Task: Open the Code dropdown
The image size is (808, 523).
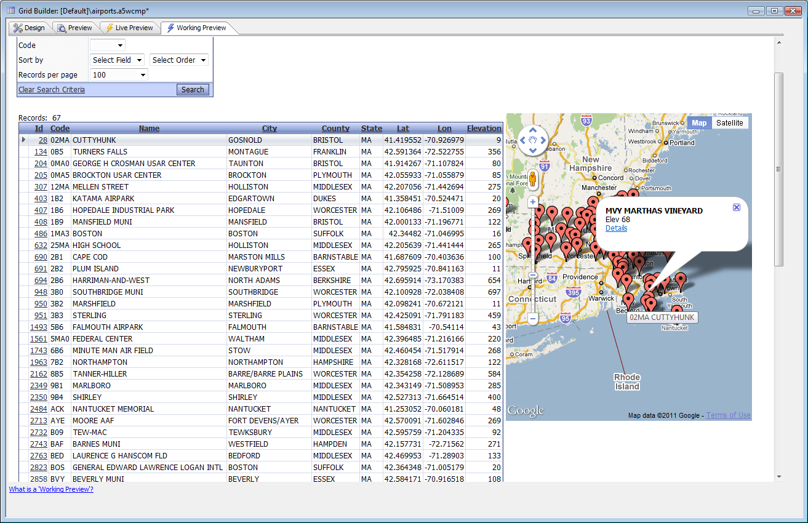Action: pyautogui.click(x=107, y=45)
